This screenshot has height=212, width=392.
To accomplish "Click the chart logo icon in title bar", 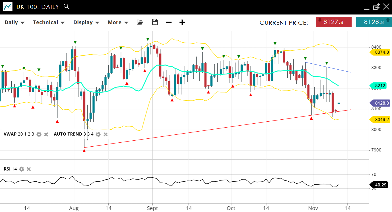I will pos(8,7).
